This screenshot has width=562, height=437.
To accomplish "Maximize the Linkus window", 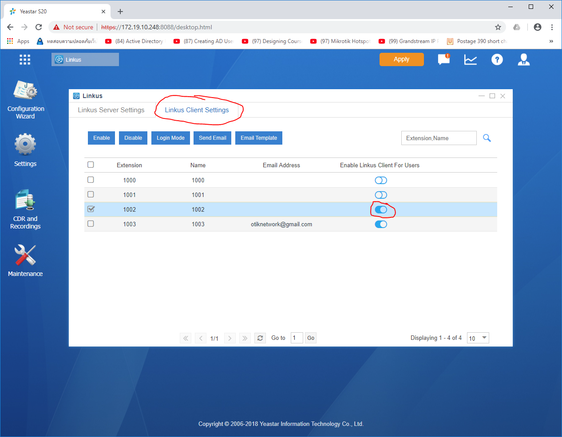I will (x=492, y=96).
